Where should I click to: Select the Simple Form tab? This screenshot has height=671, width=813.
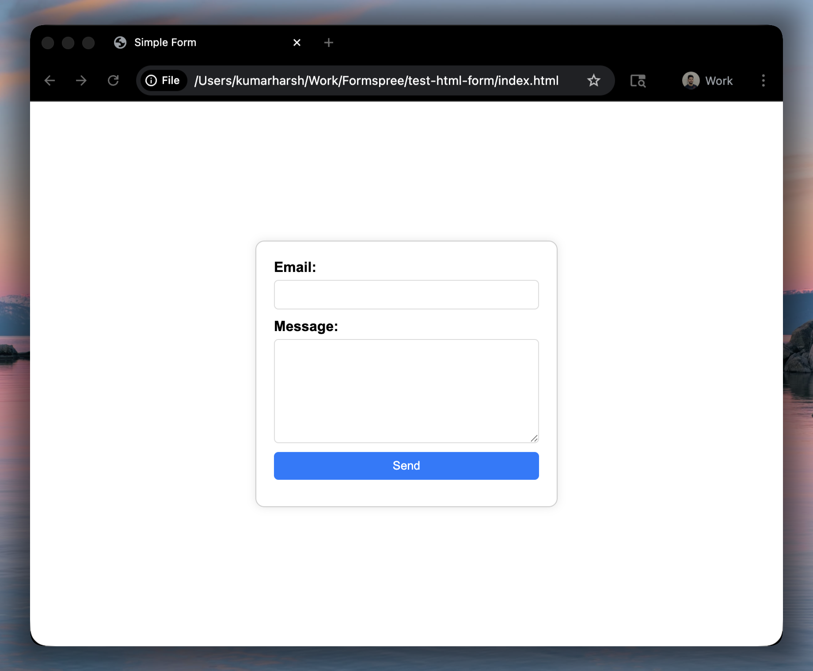point(208,42)
